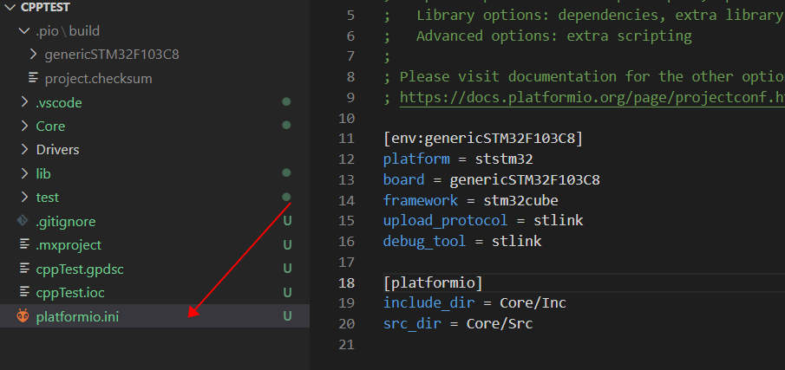Open project.checksum in the explorer

98,79
